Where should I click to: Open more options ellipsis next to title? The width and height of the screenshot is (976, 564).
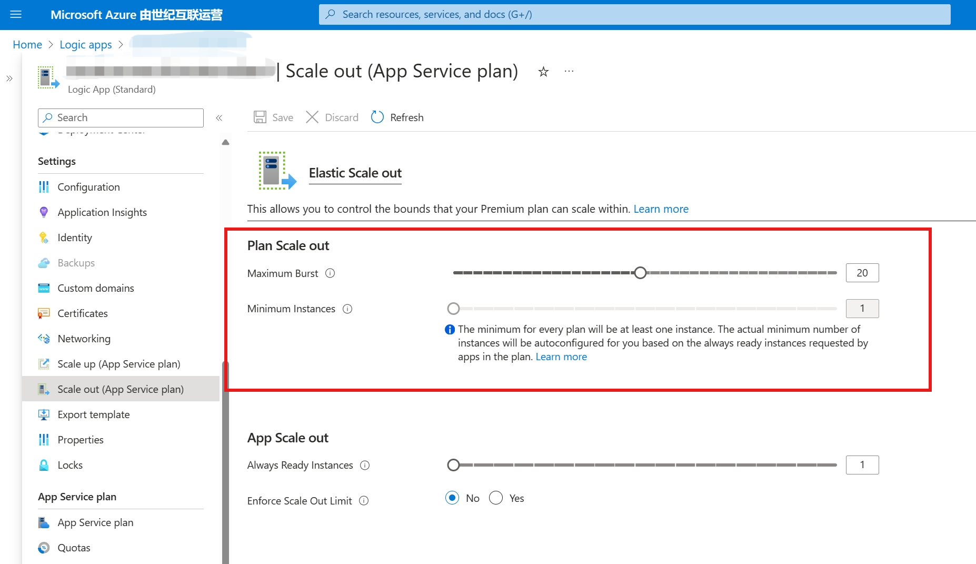click(569, 71)
